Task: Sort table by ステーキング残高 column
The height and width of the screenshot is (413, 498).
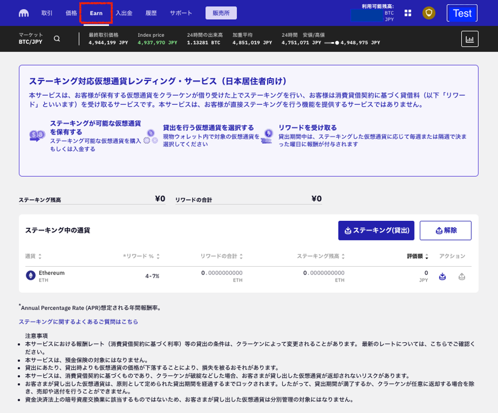Action: [x=321, y=256]
